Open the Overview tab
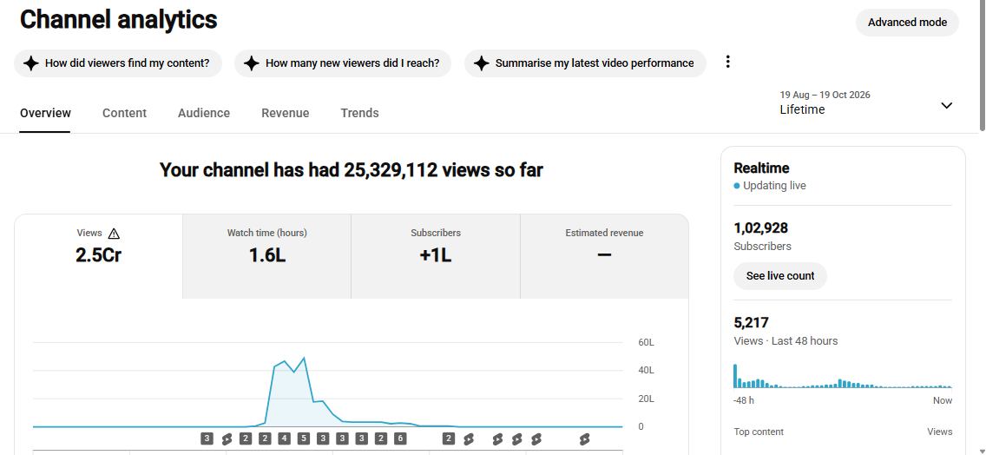This screenshot has height=455, width=986. coord(45,113)
